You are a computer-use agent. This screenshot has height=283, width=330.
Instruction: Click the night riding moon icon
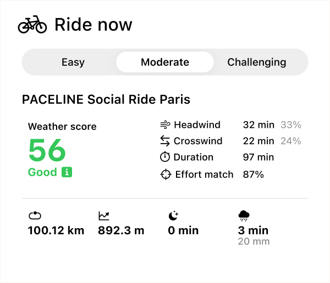tap(174, 216)
